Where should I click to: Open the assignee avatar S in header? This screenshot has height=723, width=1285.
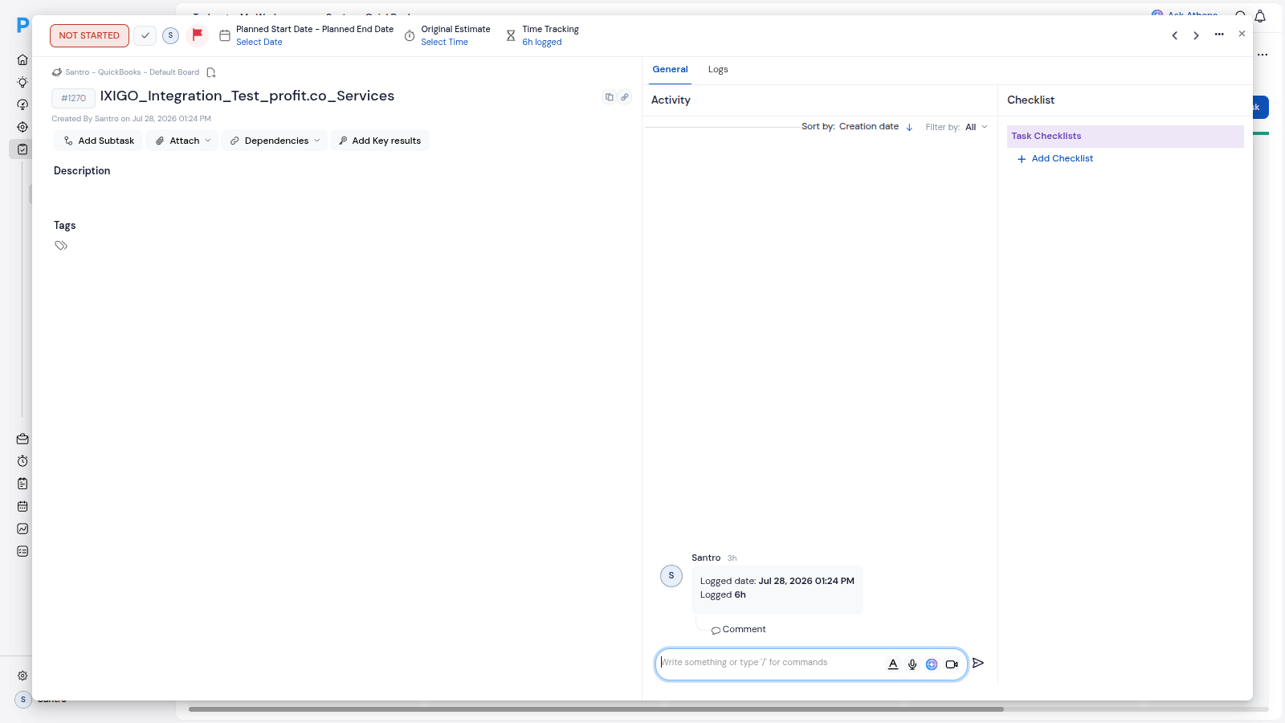[170, 35]
